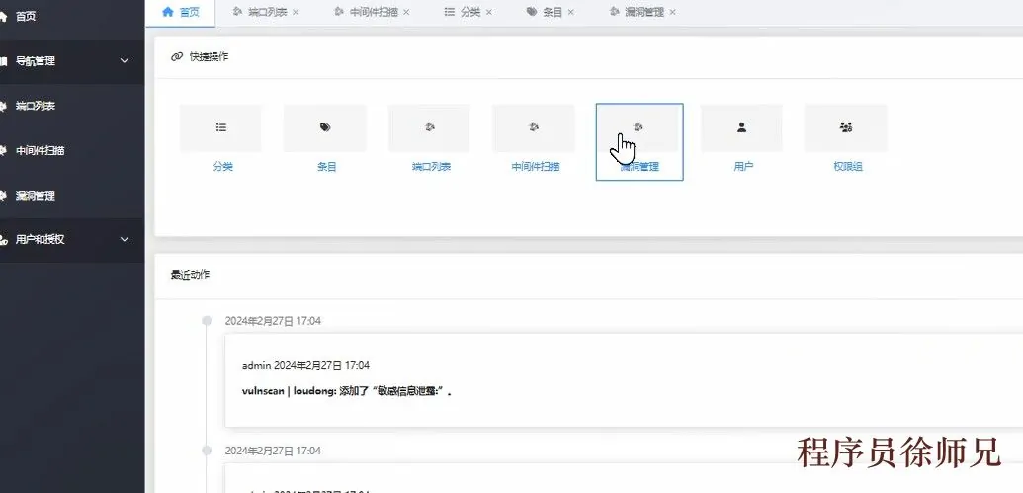Click the sidebar 中间件扫描 icon
Image resolution: width=1023 pixels, height=493 pixels.
click(3, 150)
